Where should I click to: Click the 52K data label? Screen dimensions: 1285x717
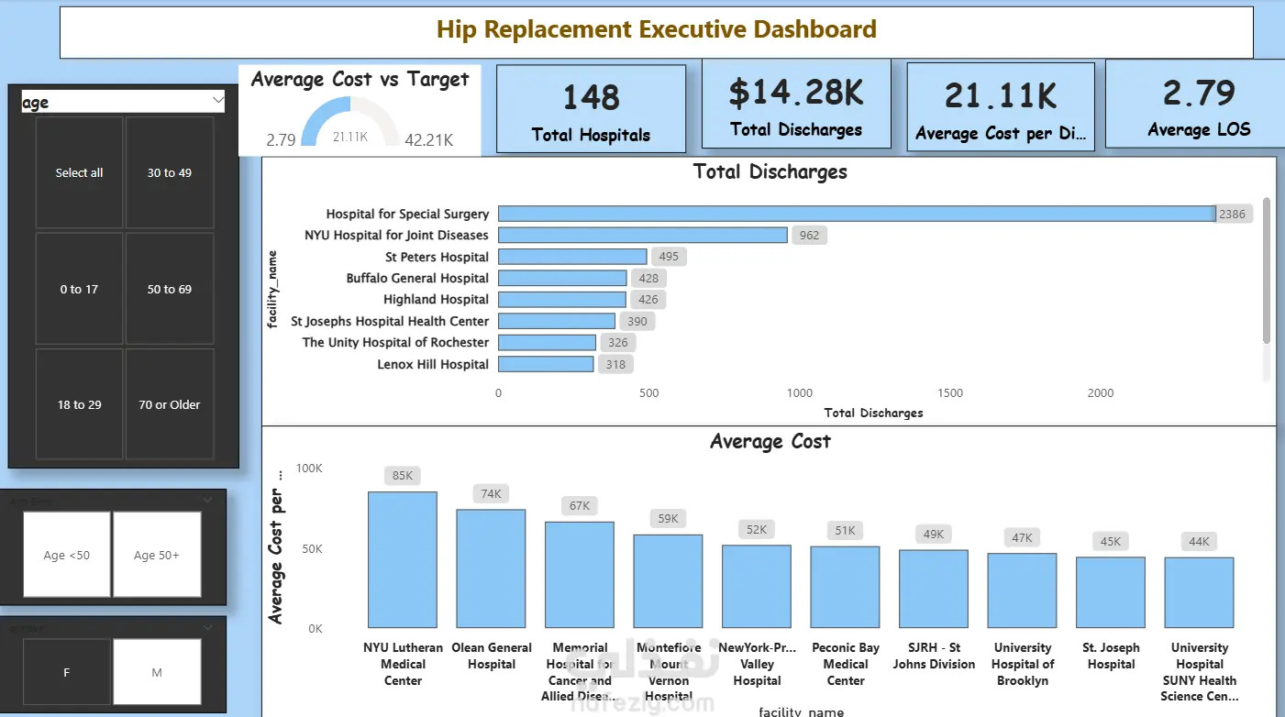(x=757, y=529)
